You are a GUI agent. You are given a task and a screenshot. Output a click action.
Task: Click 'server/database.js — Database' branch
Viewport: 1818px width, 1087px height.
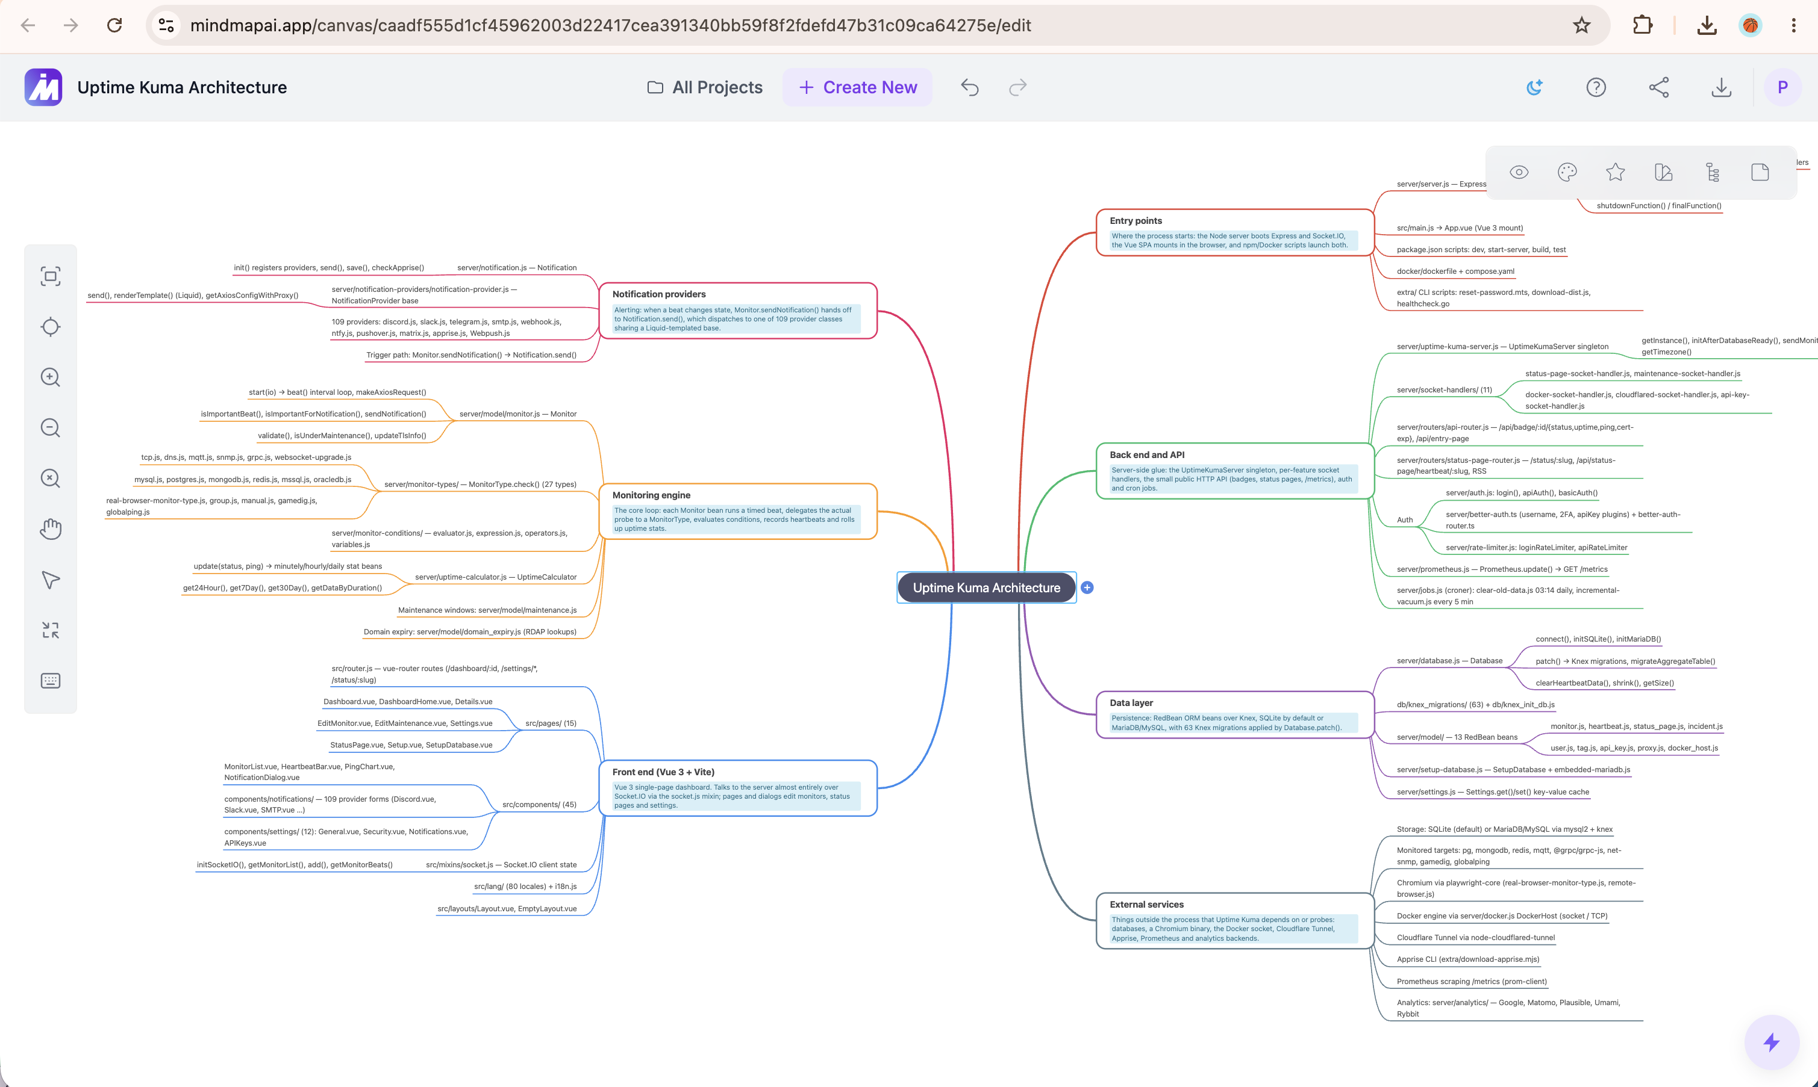(1449, 661)
